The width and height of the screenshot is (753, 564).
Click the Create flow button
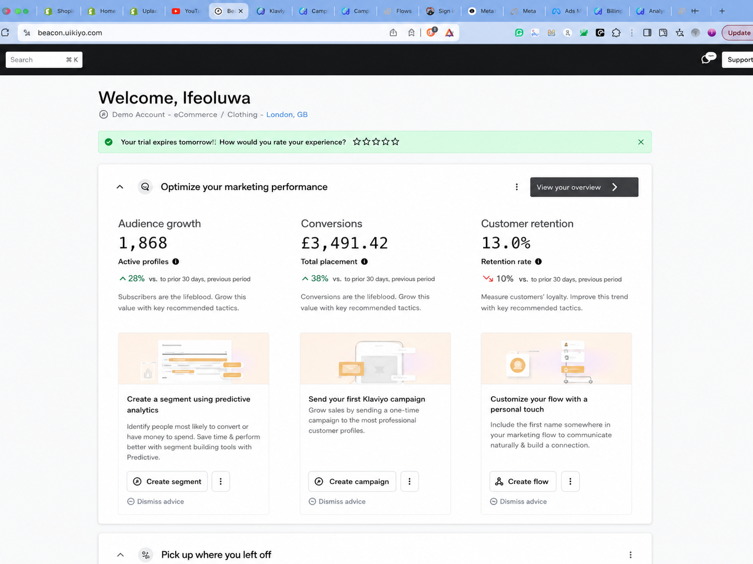point(523,481)
